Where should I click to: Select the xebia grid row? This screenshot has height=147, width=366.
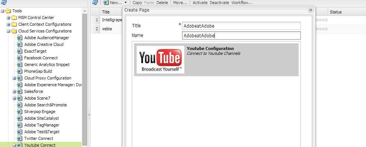(107, 29)
